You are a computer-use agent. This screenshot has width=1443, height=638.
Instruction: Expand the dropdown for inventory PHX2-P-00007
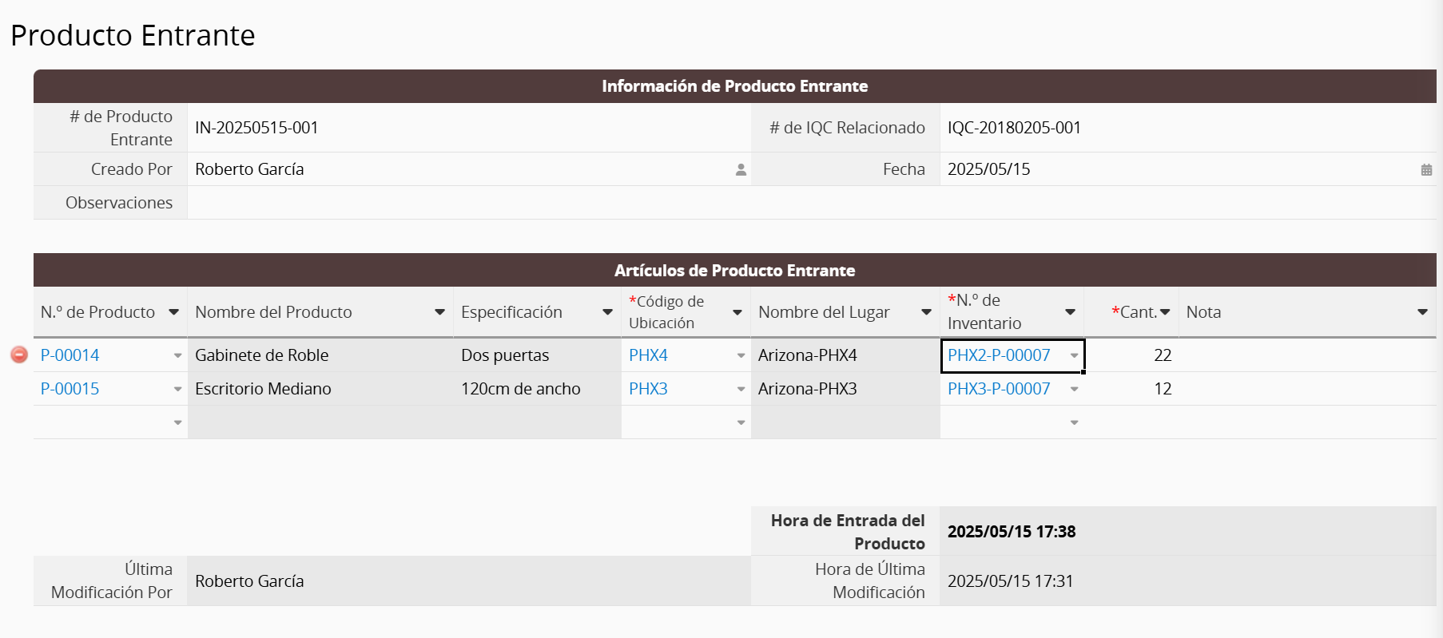pos(1074,355)
